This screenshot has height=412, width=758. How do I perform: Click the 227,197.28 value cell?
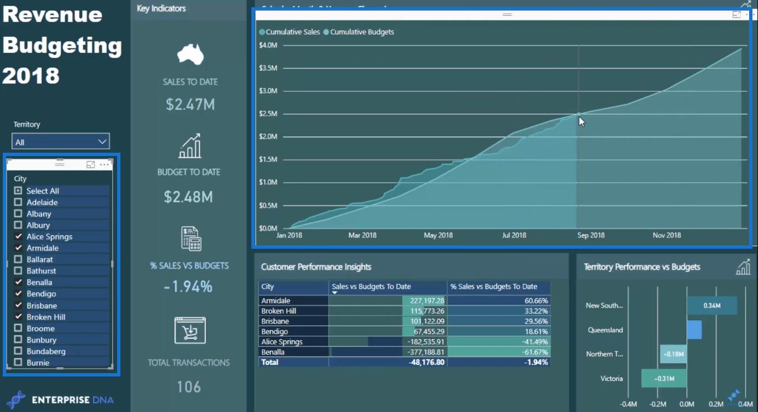click(x=388, y=300)
